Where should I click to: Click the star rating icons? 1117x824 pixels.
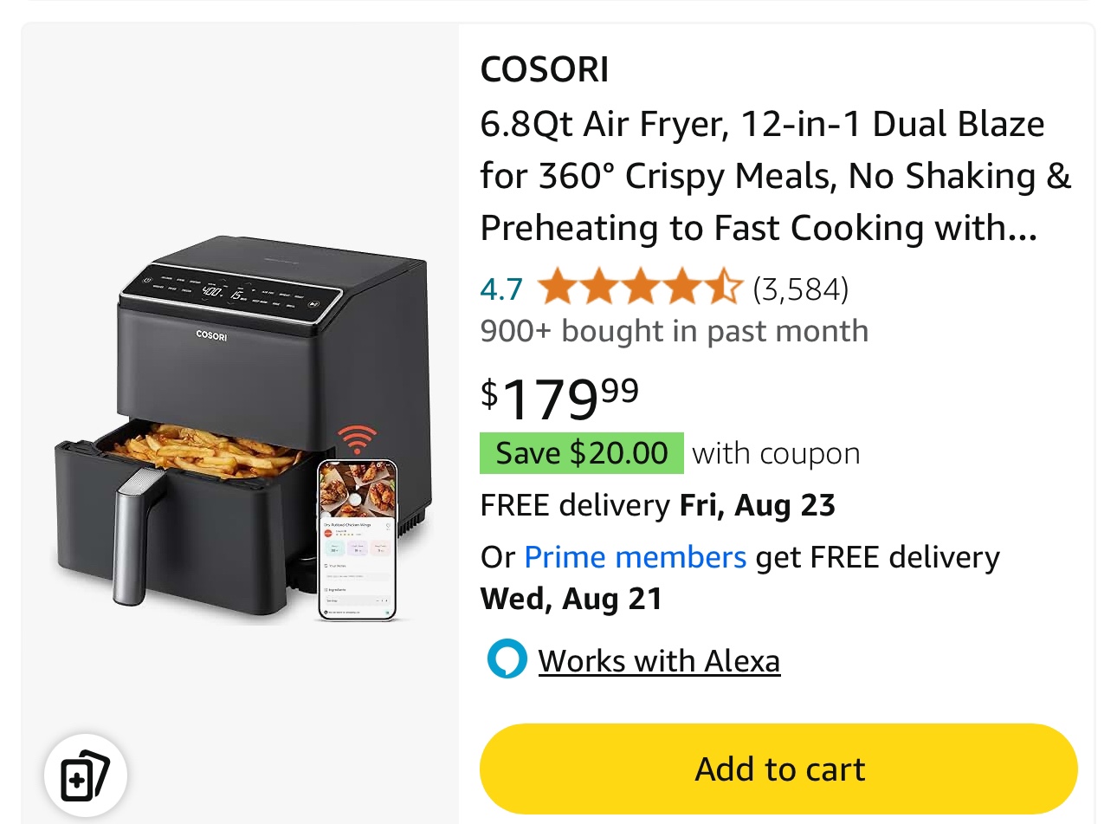tap(640, 288)
